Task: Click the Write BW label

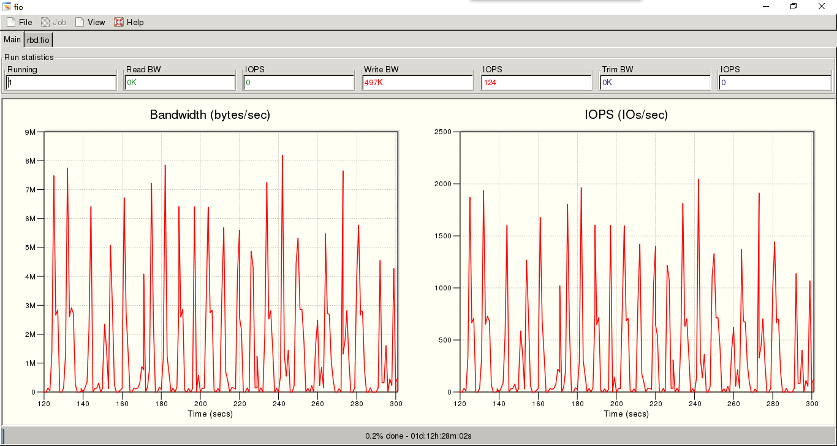Action: click(381, 69)
